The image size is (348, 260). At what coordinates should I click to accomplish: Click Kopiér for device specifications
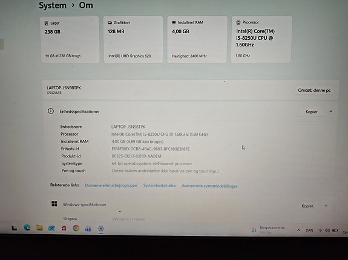click(312, 112)
